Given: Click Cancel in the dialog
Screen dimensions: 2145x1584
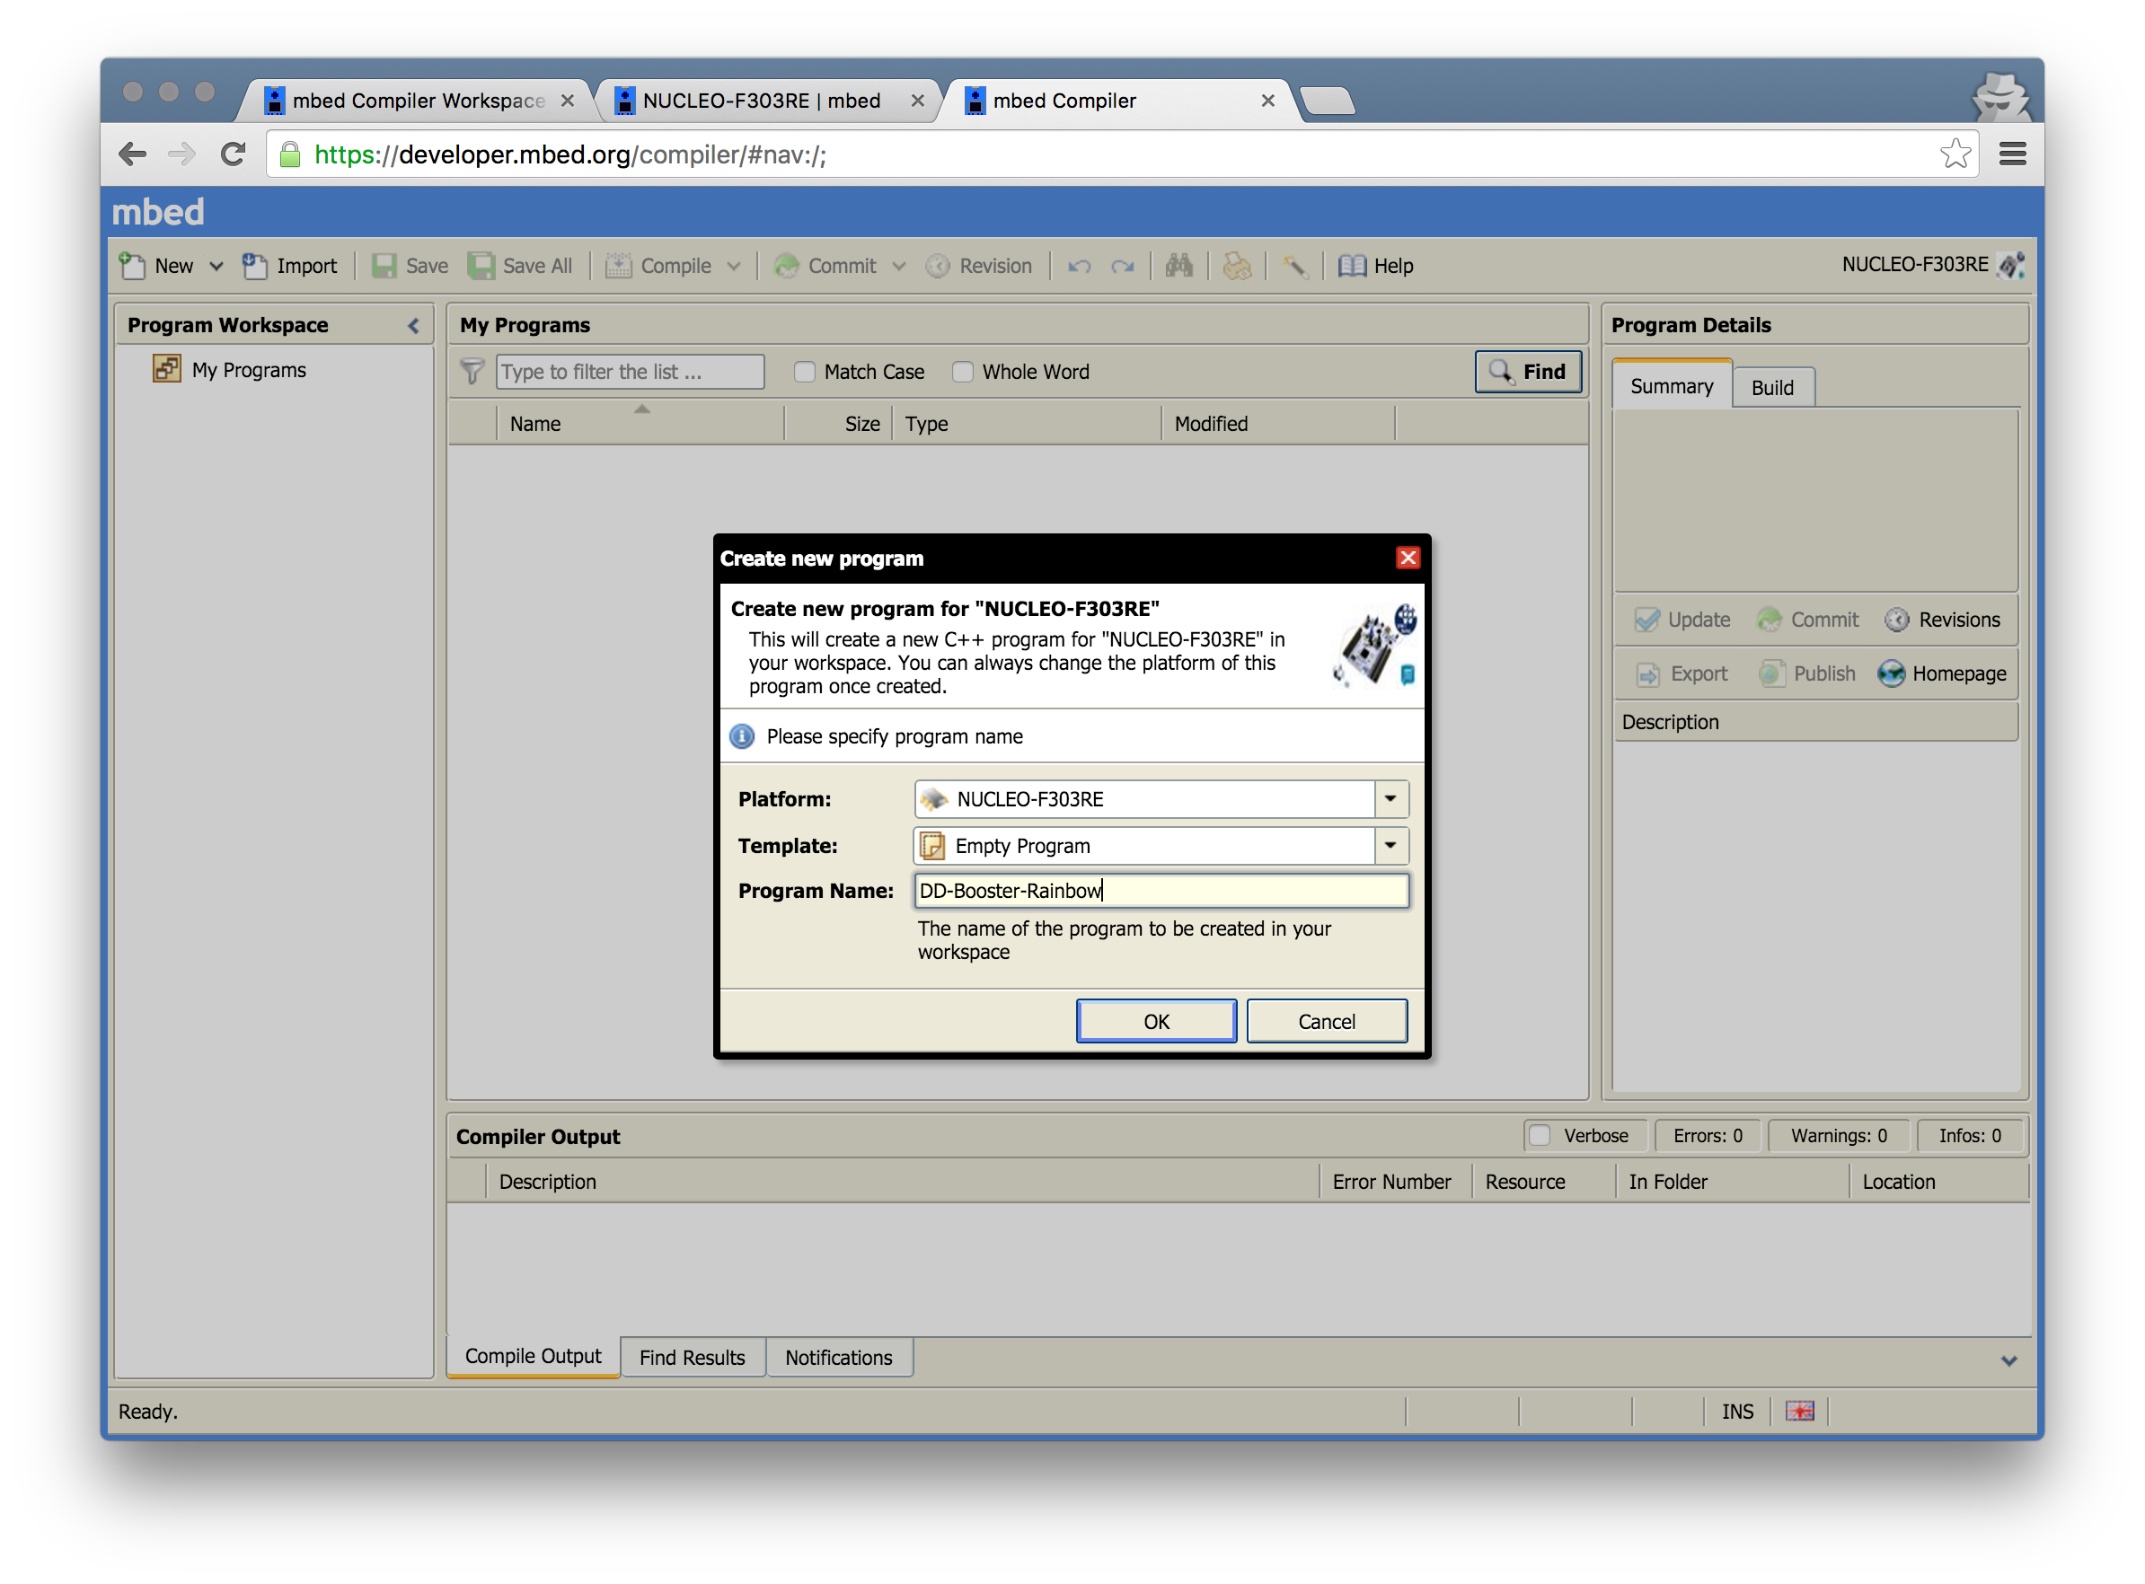Looking at the screenshot, I should [1327, 1021].
